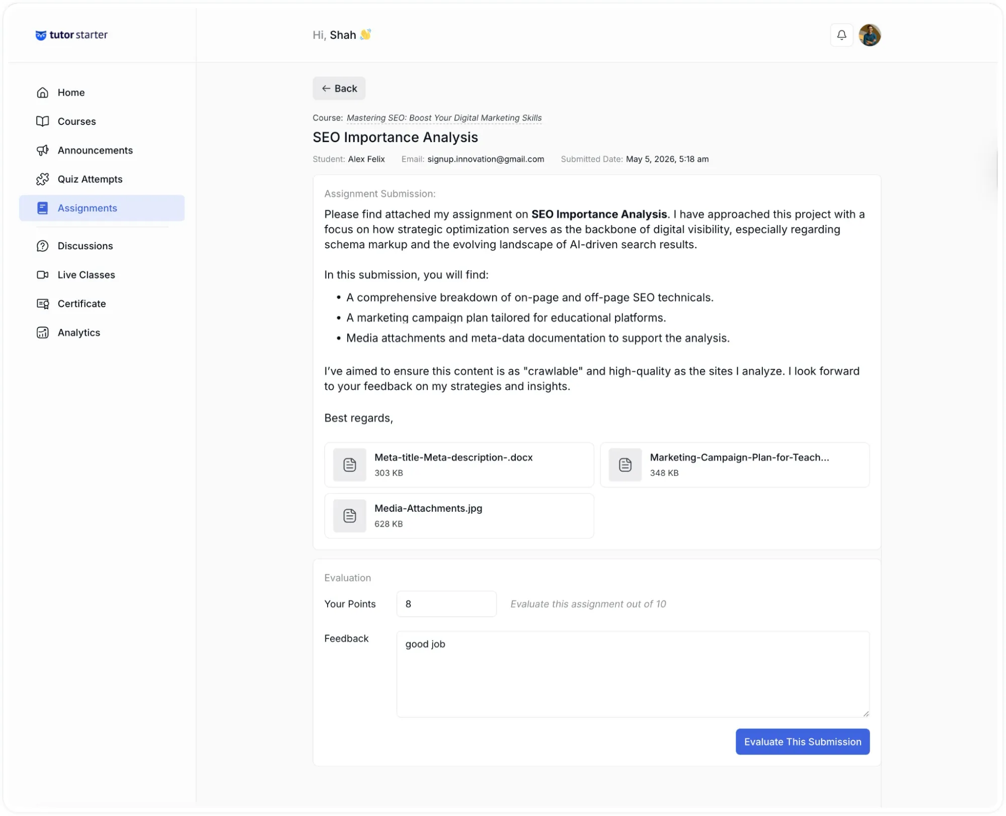
Task: Click the Media-Attachments.jpg file icon
Action: point(350,515)
